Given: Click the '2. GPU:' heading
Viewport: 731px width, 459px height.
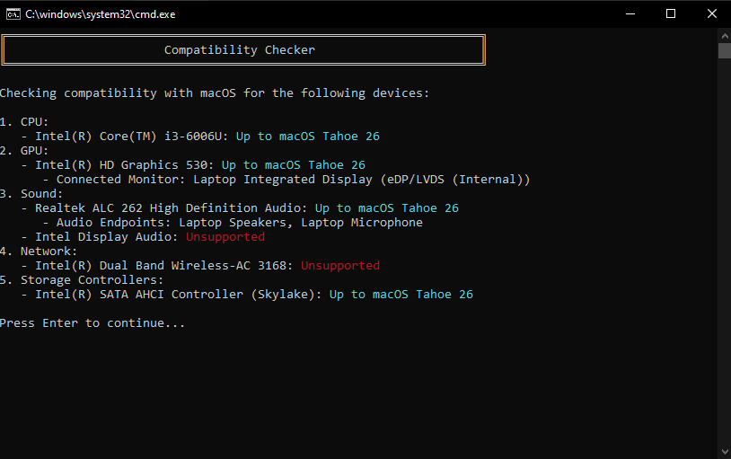Looking at the screenshot, I should click(x=24, y=151).
